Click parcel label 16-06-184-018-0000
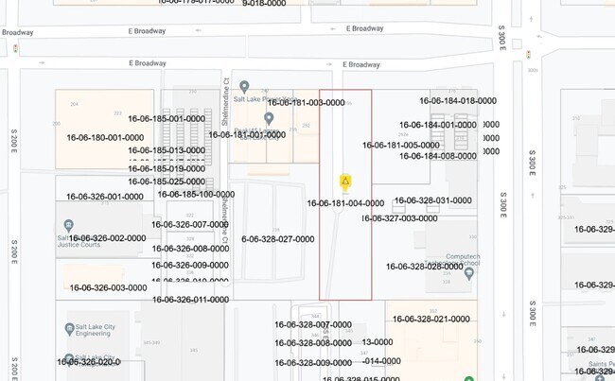Screen dimensions: 615x381 pyautogui.click(x=457, y=100)
